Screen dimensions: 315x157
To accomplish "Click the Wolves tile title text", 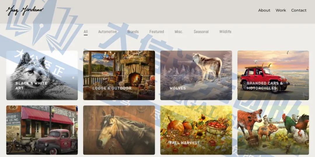I will pos(178,88).
